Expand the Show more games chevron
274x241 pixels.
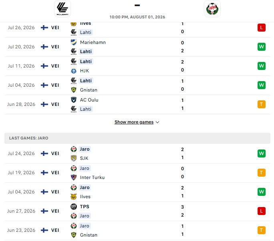pyautogui.click(x=157, y=122)
